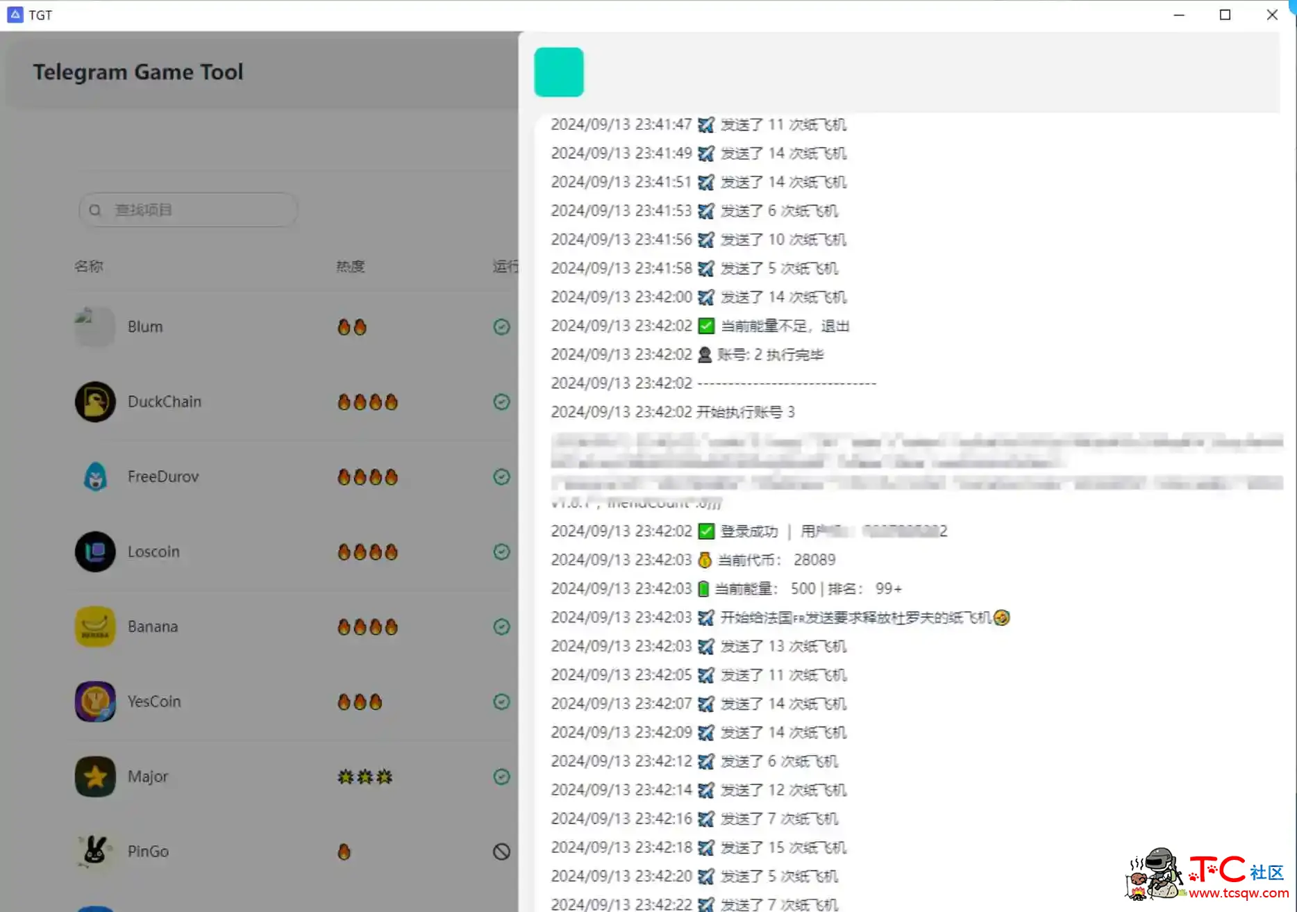Select the Loscoin project name
Viewport: 1297px width, 912px height.
(x=153, y=552)
